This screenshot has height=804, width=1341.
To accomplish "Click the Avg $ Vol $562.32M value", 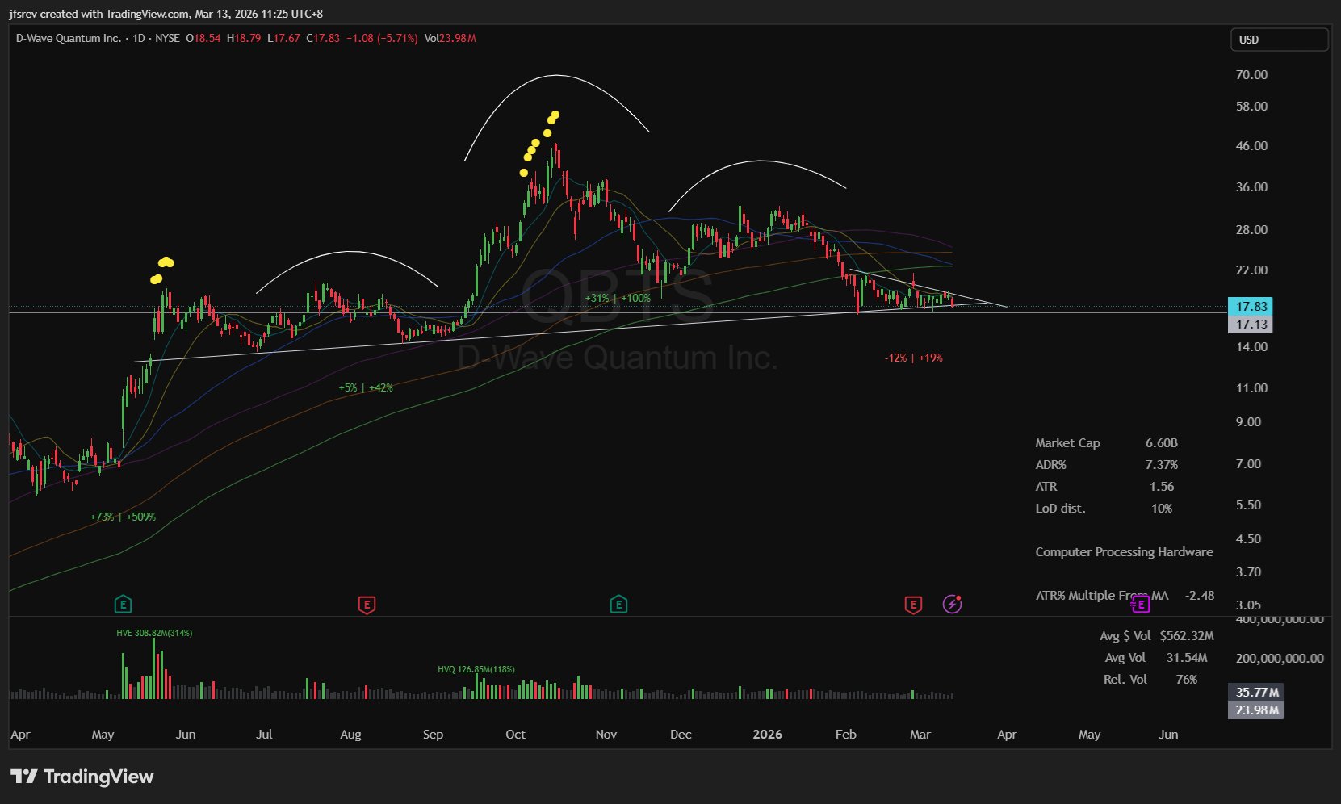I will coord(1187,636).
